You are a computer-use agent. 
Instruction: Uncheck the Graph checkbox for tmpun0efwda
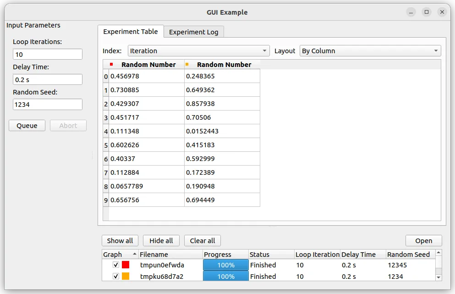(x=116, y=265)
